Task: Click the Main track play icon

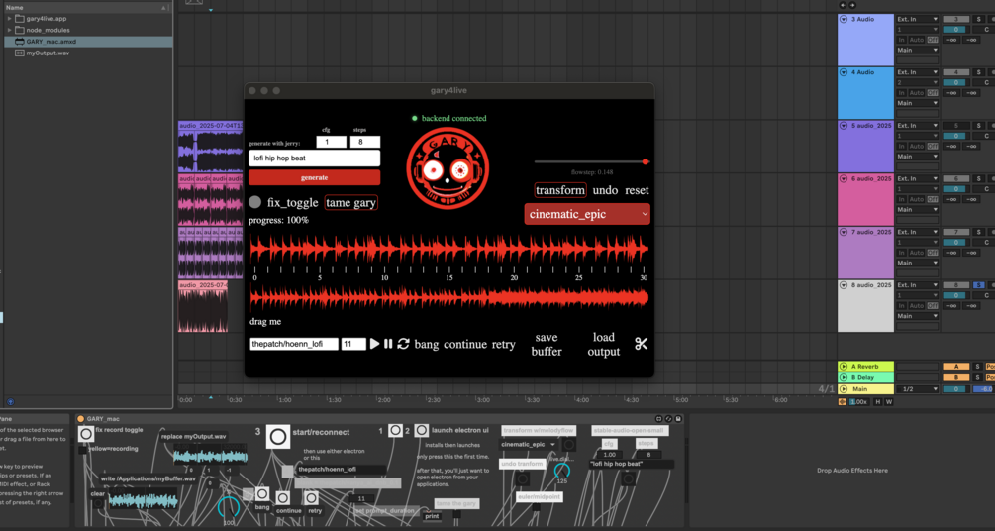Action: [844, 389]
